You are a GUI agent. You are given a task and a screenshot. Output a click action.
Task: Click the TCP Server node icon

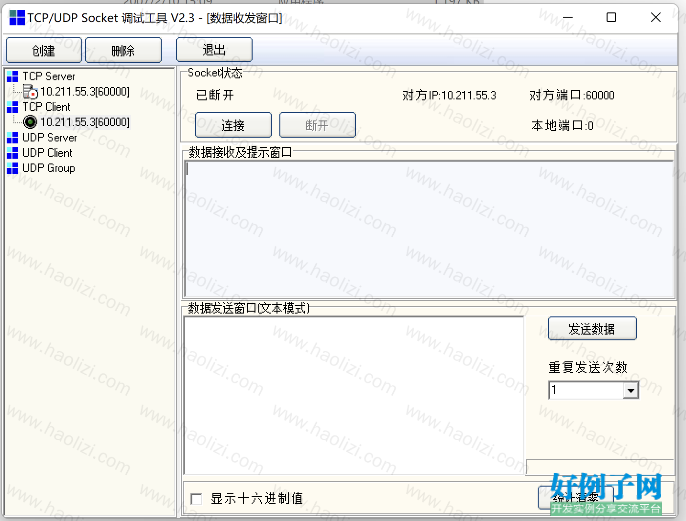pos(13,76)
